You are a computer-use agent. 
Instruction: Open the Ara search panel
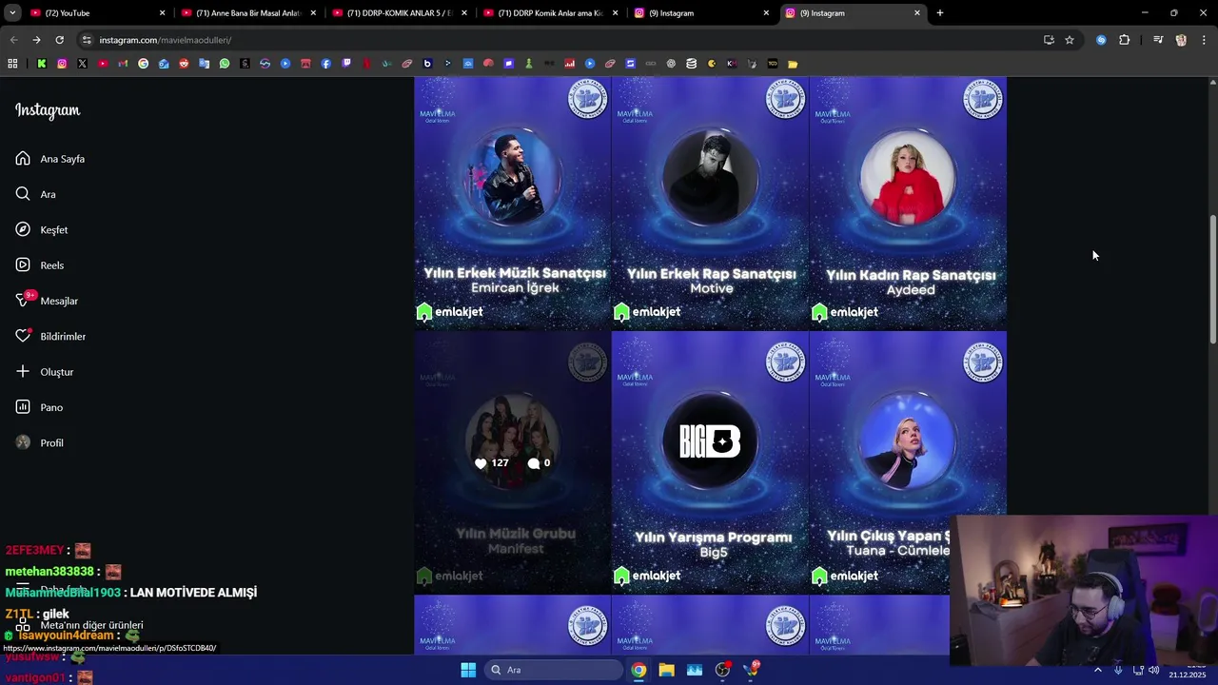click(35, 194)
